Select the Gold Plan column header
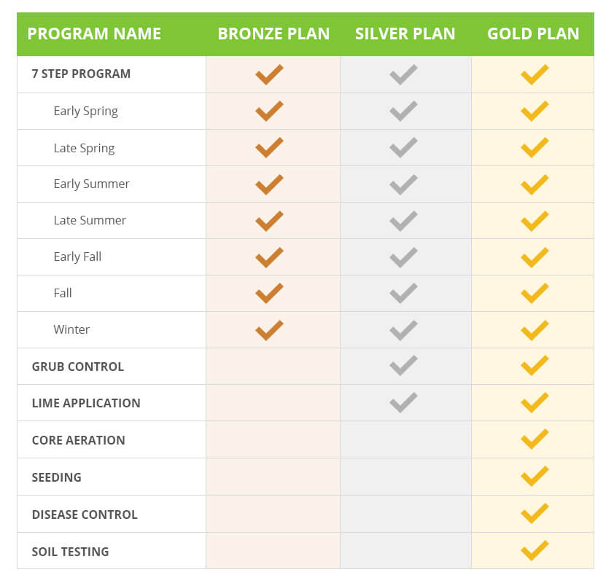 [x=533, y=34]
